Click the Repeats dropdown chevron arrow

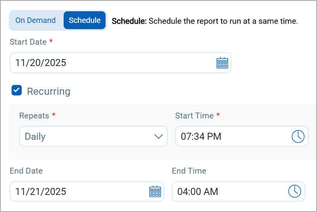158,136
